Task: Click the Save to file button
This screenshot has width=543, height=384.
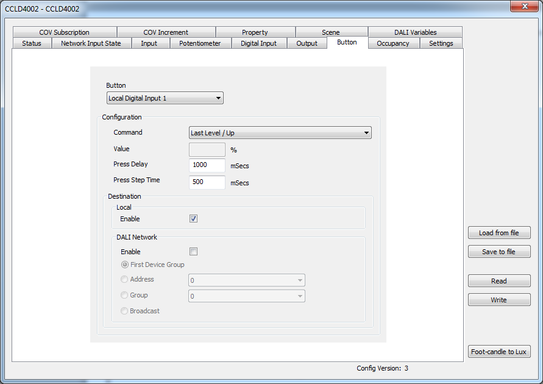Action: pyautogui.click(x=499, y=252)
